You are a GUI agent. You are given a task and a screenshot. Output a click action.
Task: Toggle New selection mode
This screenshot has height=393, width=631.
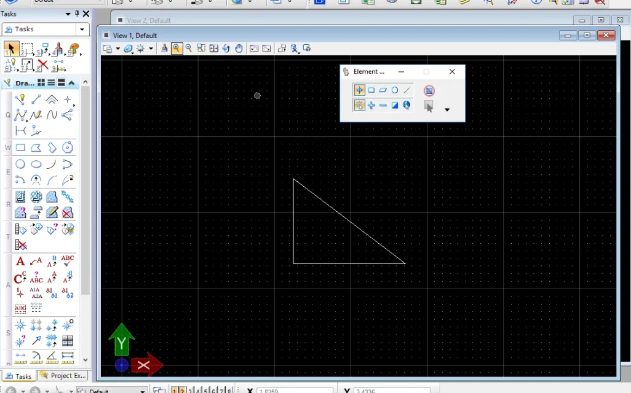pos(359,105)
